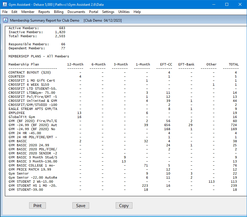
Task: Open the Utilities menu
Action: [x=124, y=12]
